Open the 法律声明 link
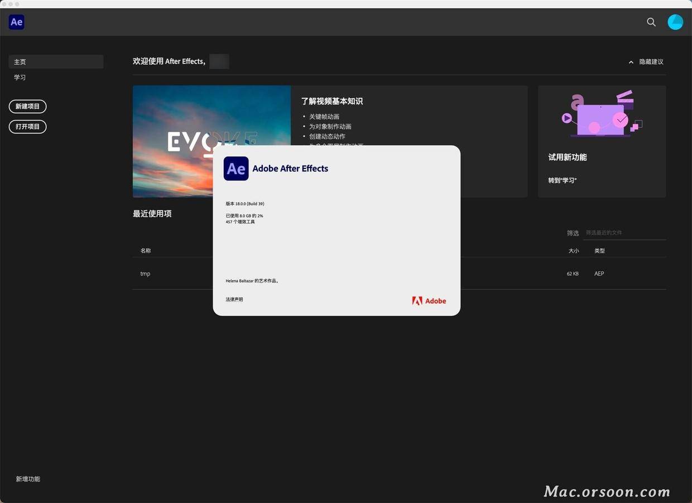 click(x=233, y=299)
